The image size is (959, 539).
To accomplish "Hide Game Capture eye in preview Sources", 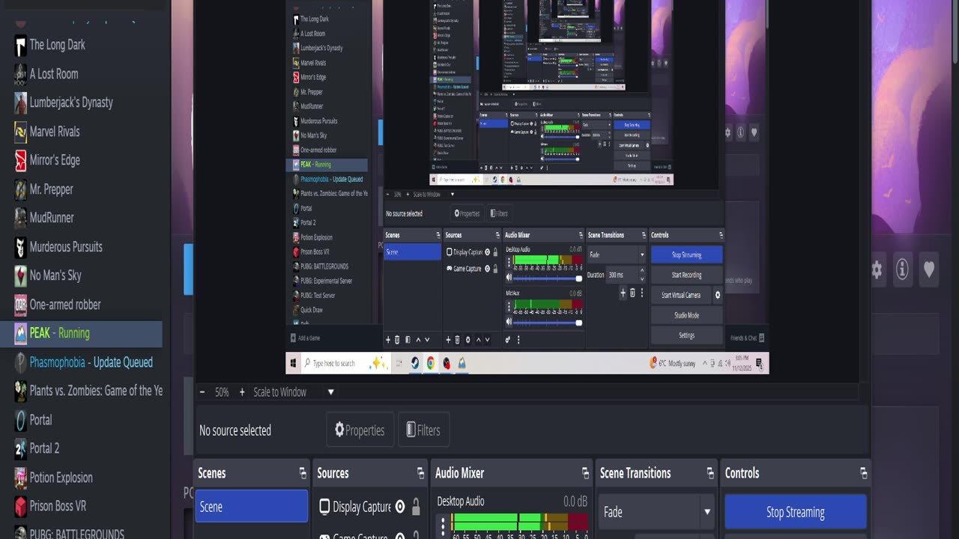I will pyautogui.click(x=487, y=268).
